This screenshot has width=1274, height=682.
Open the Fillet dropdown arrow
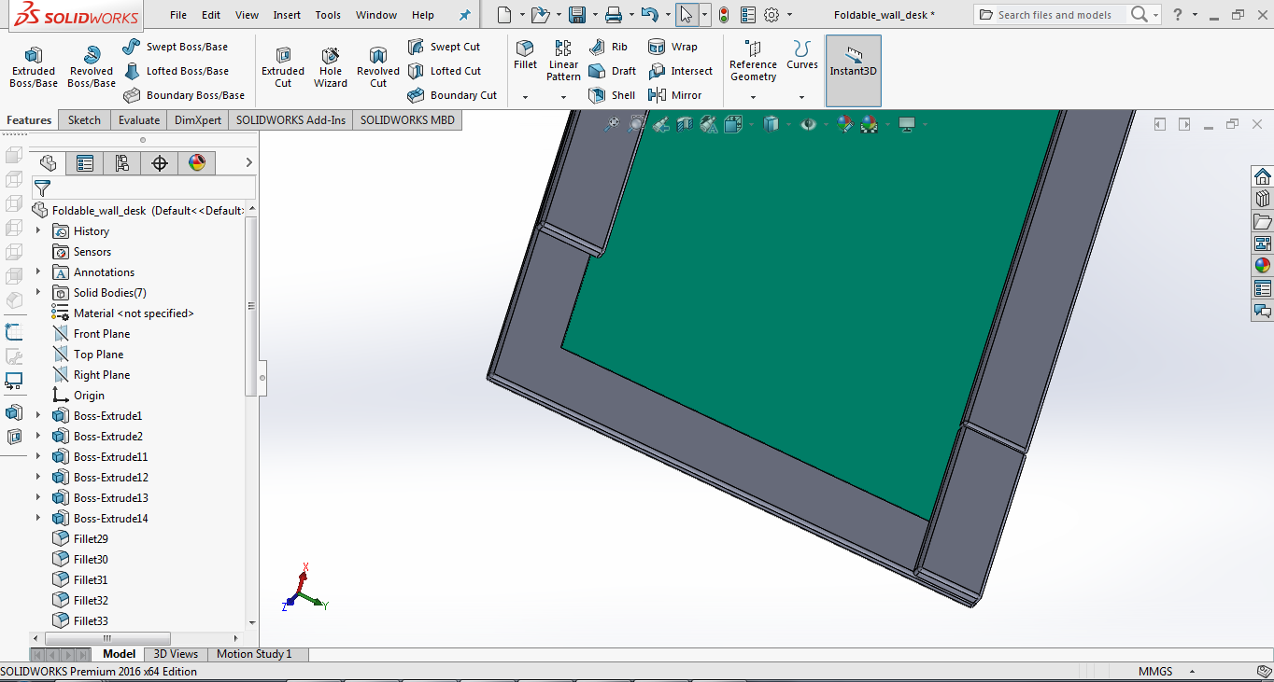click(525, 97)
